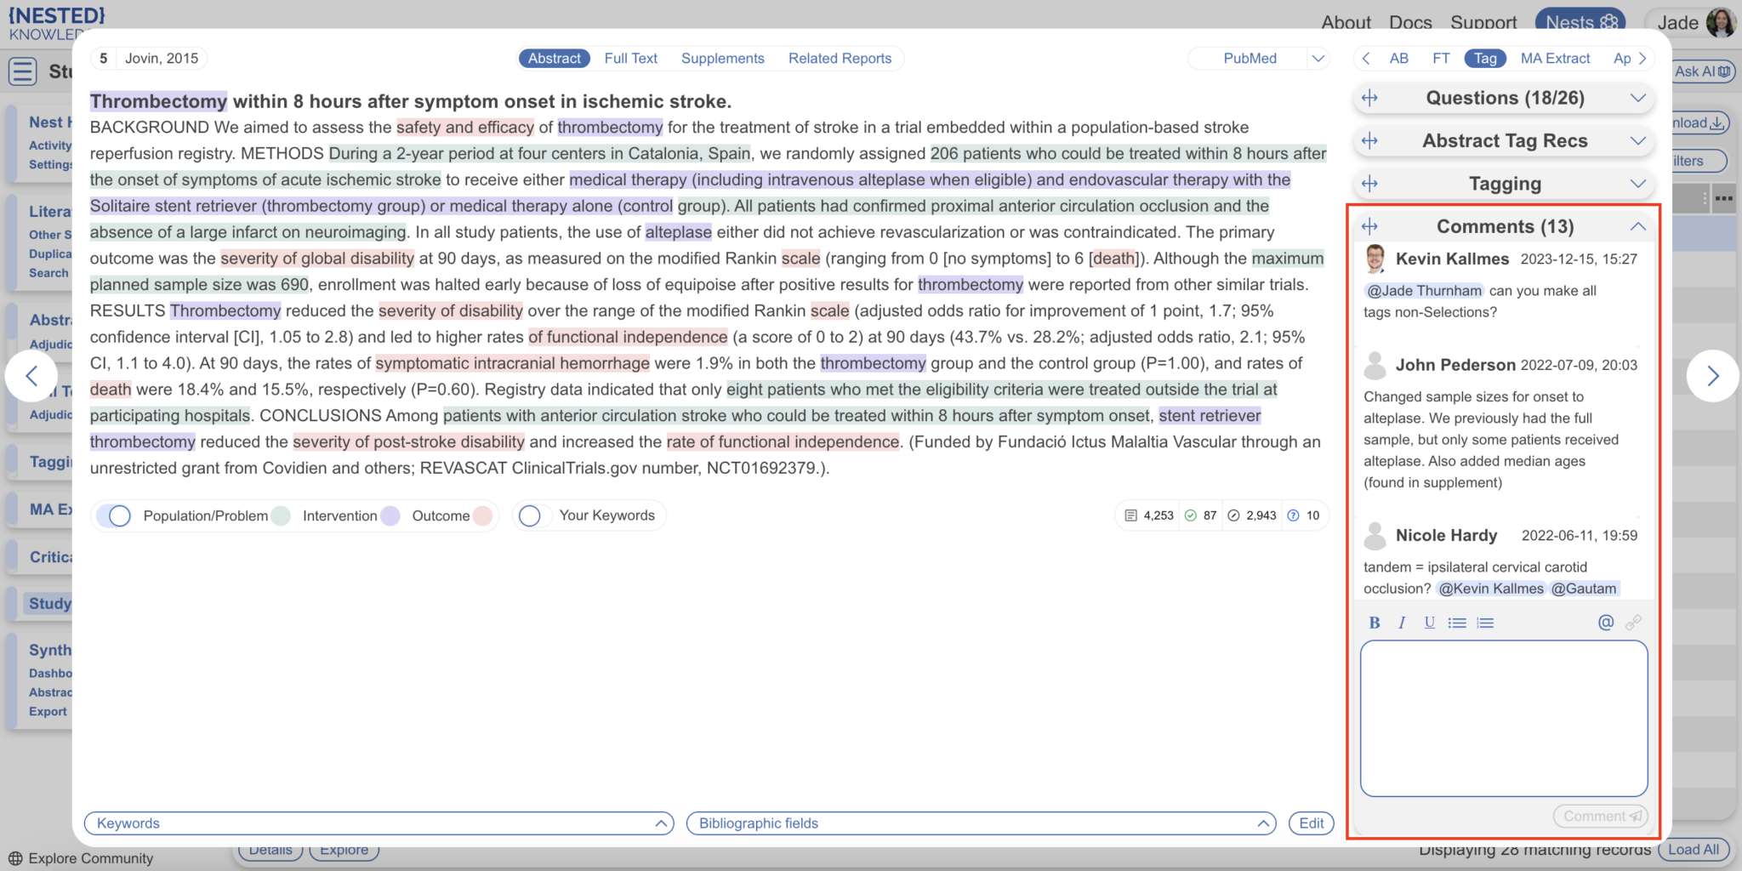Toggle the Population/Problem PICO highlighting switch
Image resolution: width=1742 pixels, height=871 pixels.
click(x=114, y=515)
